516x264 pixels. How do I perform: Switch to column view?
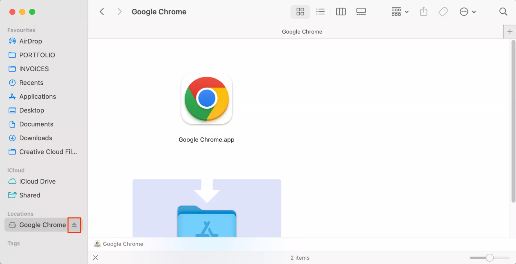click(341, 12)
